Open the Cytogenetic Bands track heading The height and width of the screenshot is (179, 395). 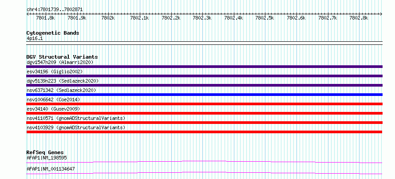pyautogui.click(x=53, y=33)
